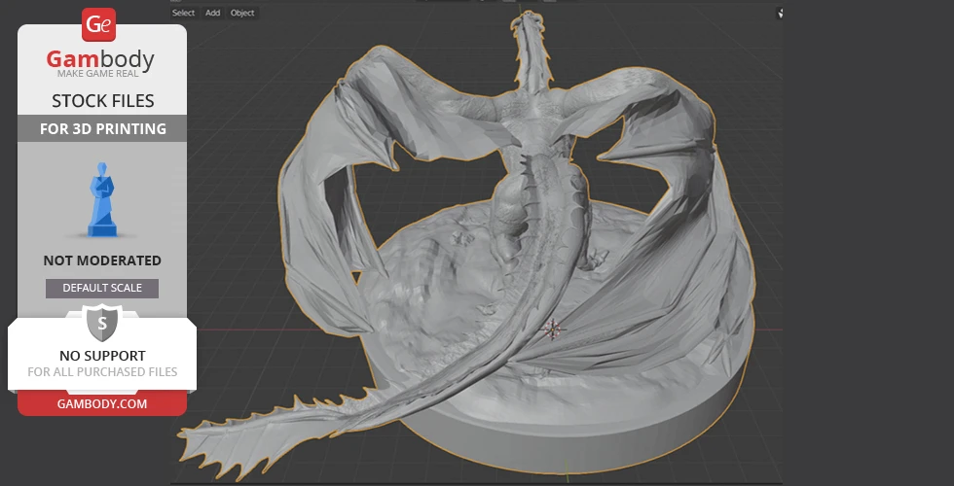954x486 pixels.
Task: Click the shield S support icon
Action: tap(102, 323)
